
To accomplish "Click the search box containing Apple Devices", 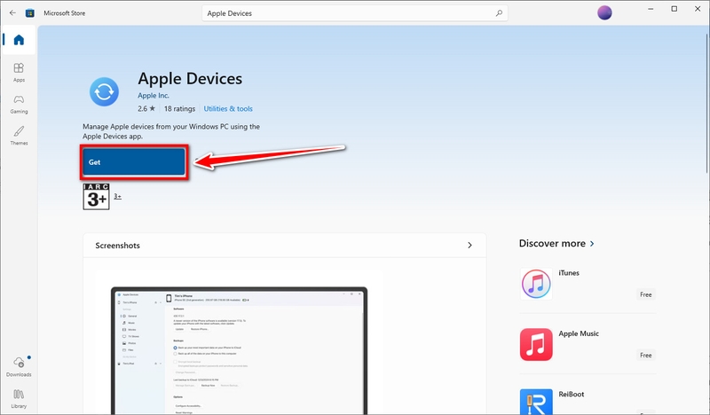I will 355,13.
